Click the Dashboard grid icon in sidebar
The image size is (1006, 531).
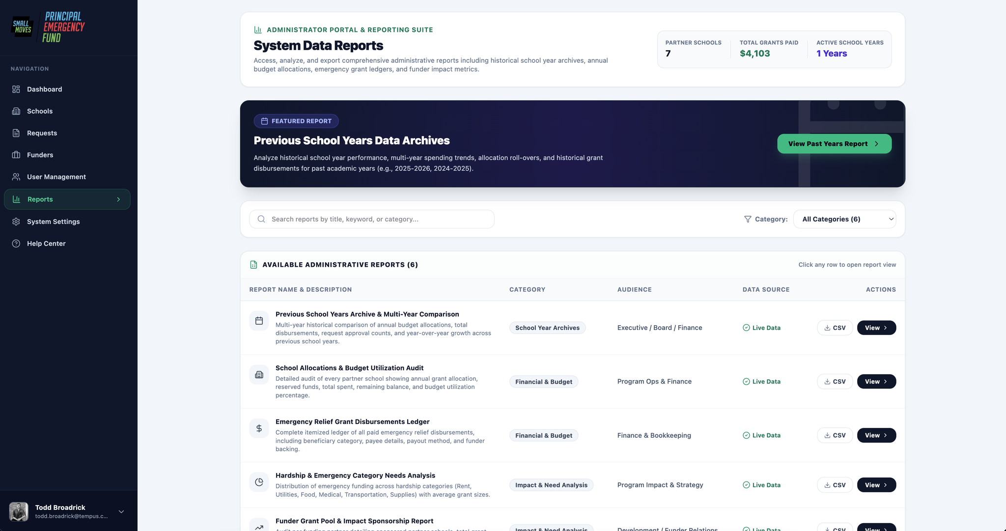[x=16, y=89]
